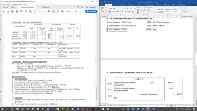
Task: Print the PDF document in Acrobat
Action: coord(17,11)
